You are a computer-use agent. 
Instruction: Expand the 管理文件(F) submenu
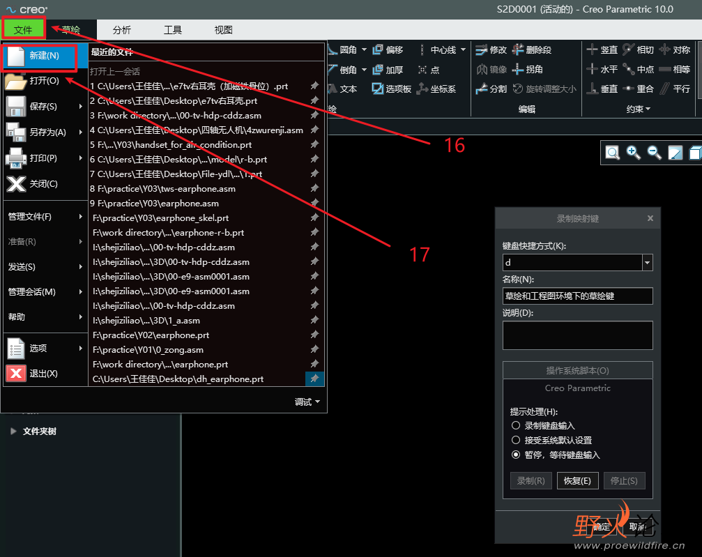coord(45,217)
